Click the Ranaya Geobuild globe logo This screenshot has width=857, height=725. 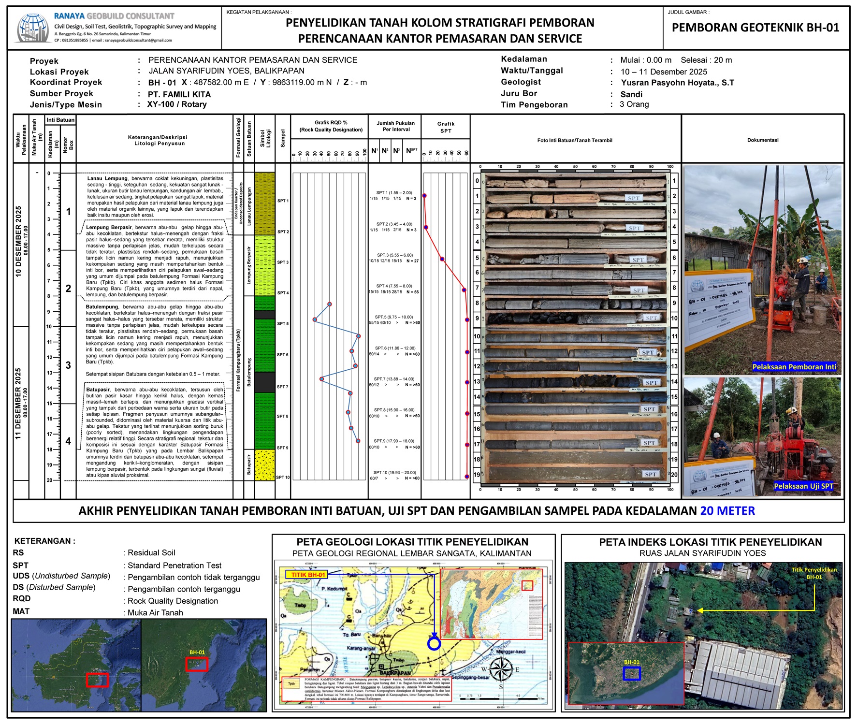[x=33, y=28]
